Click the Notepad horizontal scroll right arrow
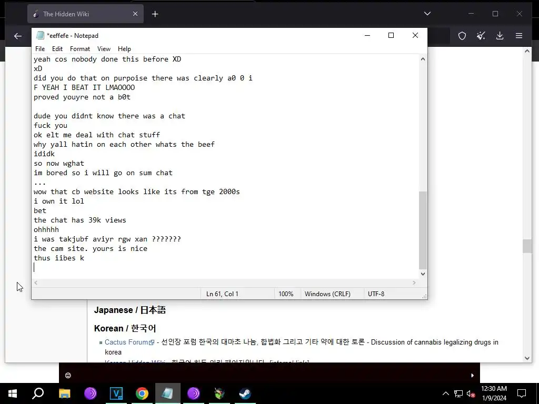This screenshot has width=539, height=404. click(x=414, y=282)
